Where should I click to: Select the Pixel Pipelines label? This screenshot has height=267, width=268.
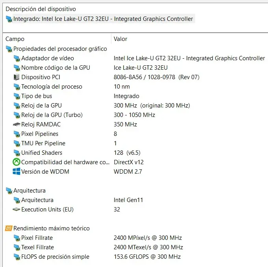point(40,134)
